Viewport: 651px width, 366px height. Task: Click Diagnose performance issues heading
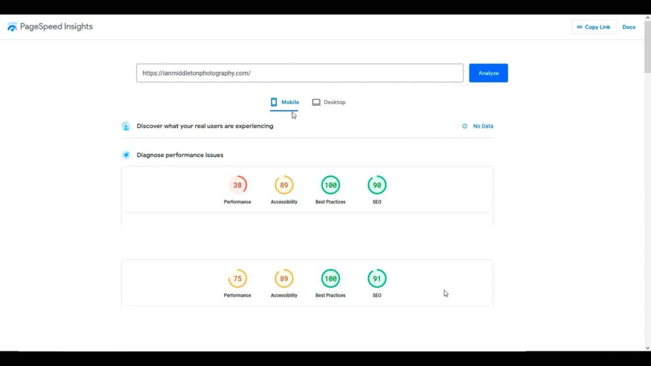[180, 155]
